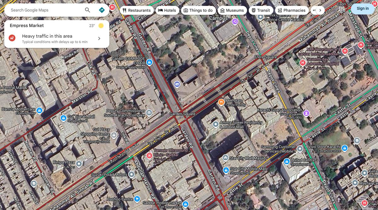Viewport: 378px width, 210px height.
Task: Click the Hashoo Centre shopping cart pin
Action: point(138,199)
